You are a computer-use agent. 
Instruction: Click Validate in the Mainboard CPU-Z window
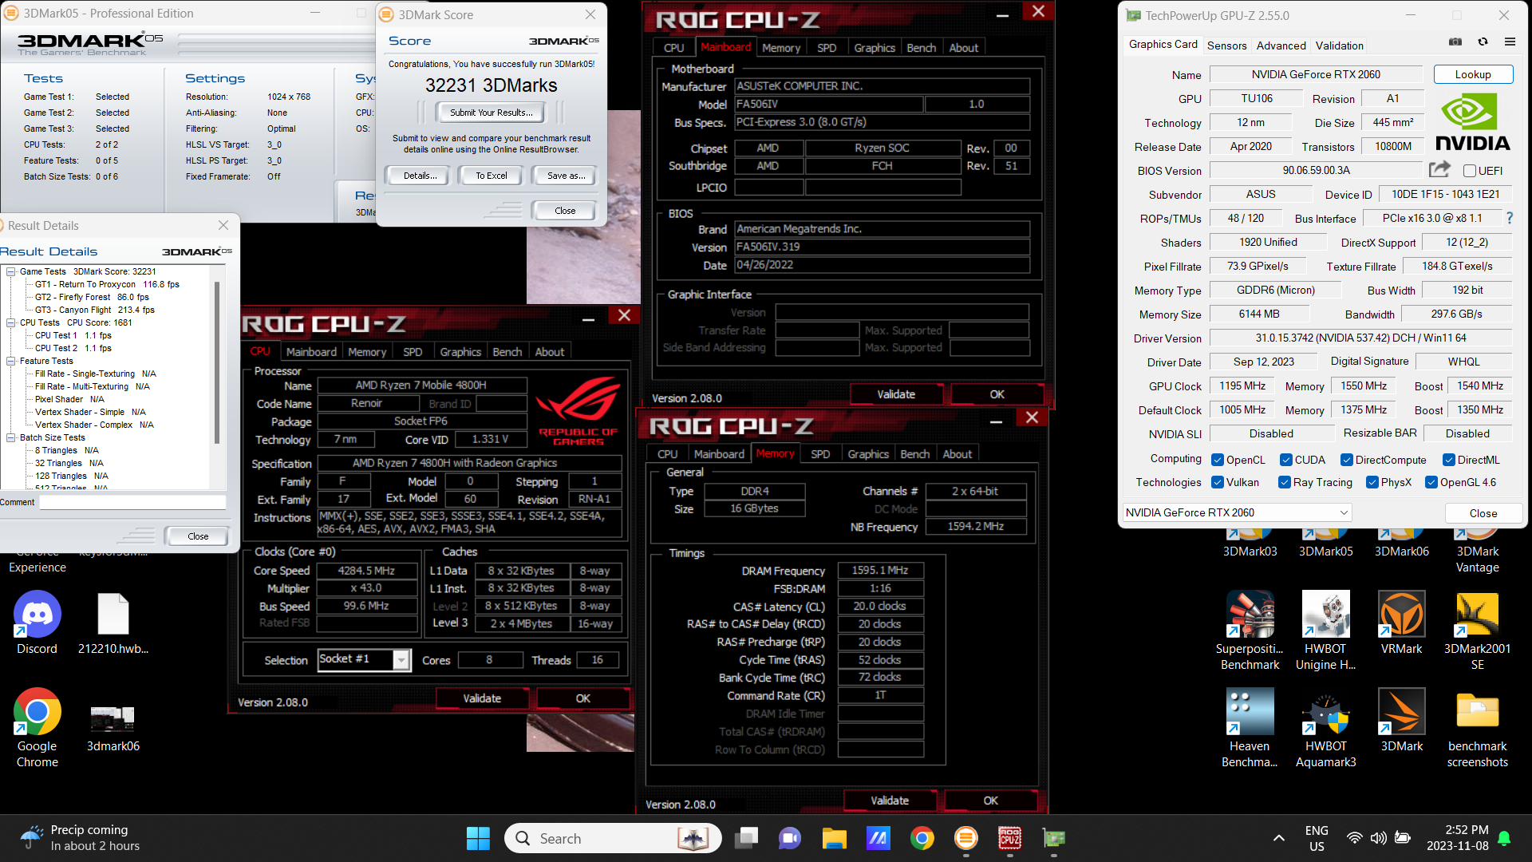point(896,394)
